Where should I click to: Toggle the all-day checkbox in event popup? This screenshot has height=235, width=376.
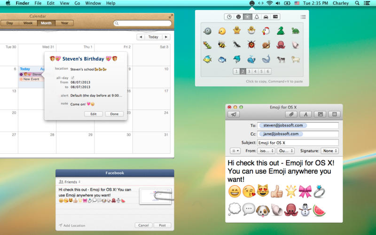(72, 78)
